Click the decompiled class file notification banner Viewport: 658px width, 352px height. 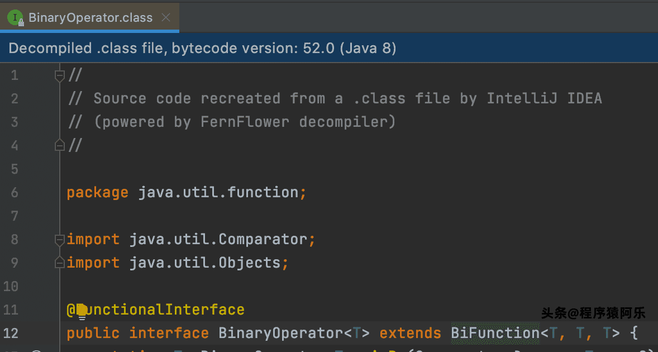click(329, 48)
